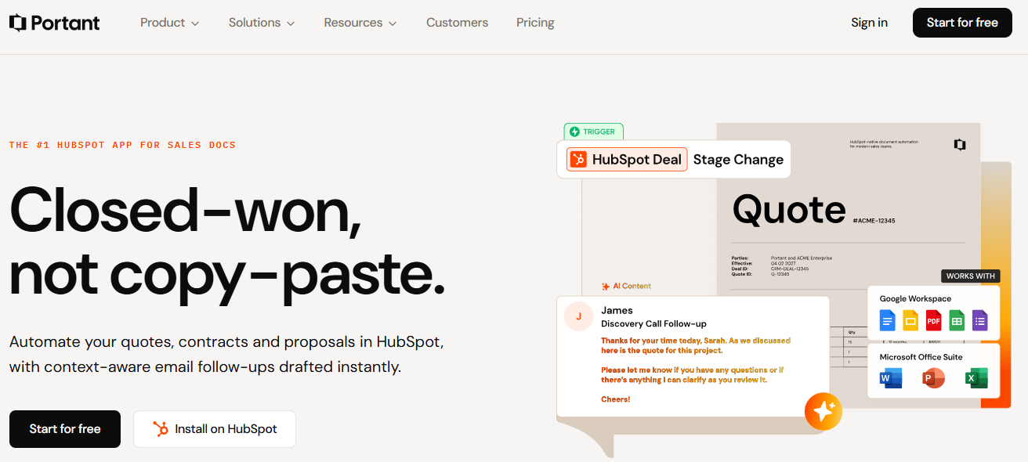This screenshot has width=1028, height=462.
Task: Click 'THE #1 HUBSPOT APP FOR SALES DOCS' tagline
Action: click(122, 145)
